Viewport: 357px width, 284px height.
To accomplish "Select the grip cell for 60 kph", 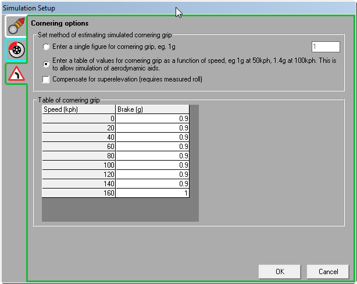I will pos(152,147).
